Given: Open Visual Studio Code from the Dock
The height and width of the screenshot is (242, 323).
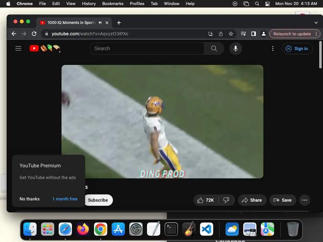Looking at the screenshot, I should (x=207, y=229).
